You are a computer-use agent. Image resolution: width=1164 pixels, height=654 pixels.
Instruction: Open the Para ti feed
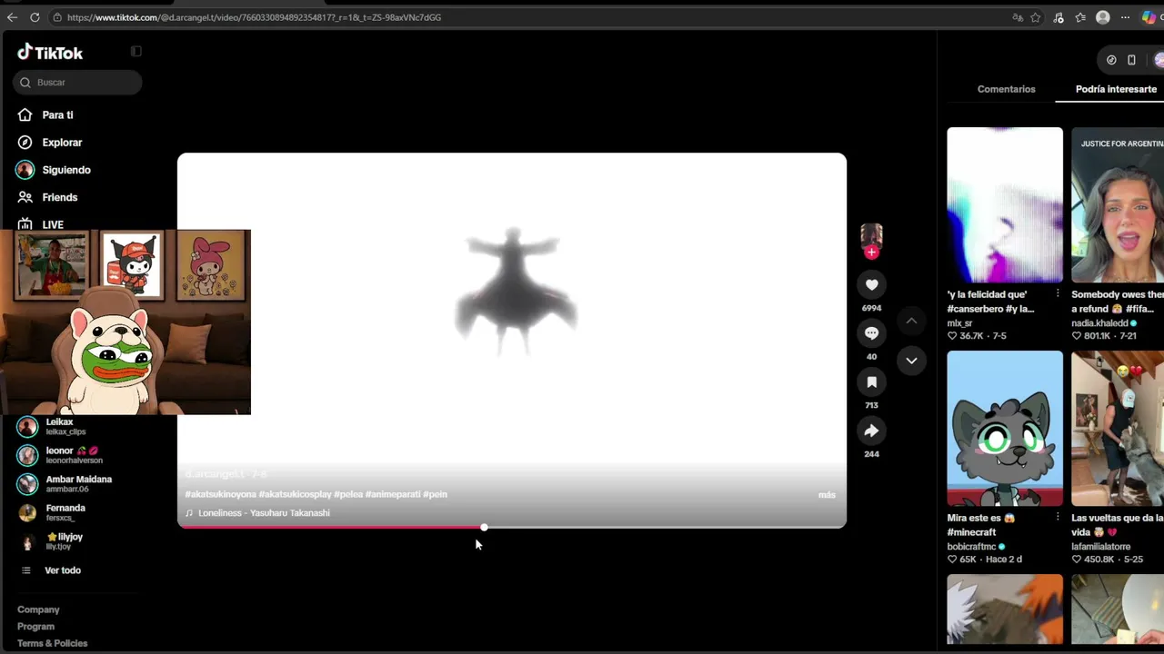(x=57, y=115)
